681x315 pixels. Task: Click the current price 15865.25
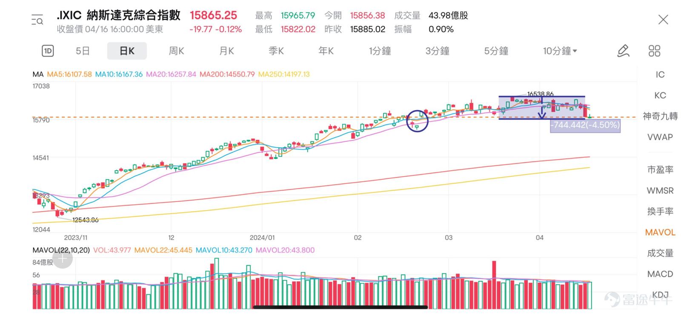tap(213, 15)
